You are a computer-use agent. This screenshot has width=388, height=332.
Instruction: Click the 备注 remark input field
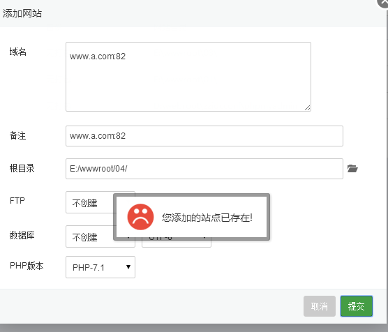[204, 136]
